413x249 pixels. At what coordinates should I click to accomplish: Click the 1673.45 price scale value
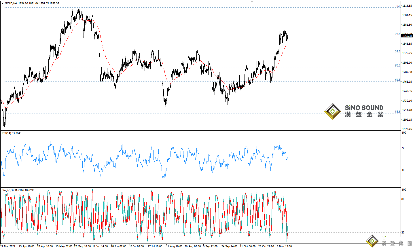click(407, 129)
